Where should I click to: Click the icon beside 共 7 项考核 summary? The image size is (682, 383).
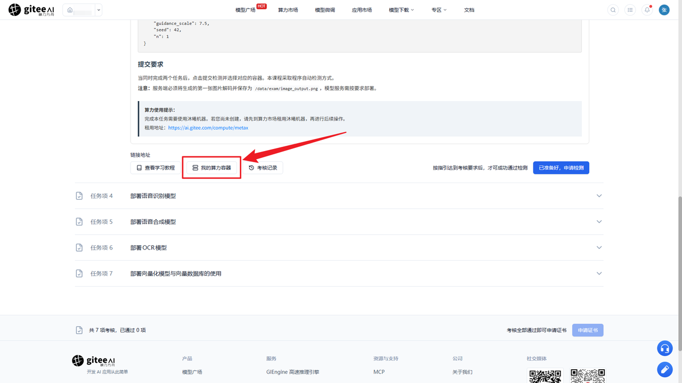pyautogui.click(x=79, y=330)
